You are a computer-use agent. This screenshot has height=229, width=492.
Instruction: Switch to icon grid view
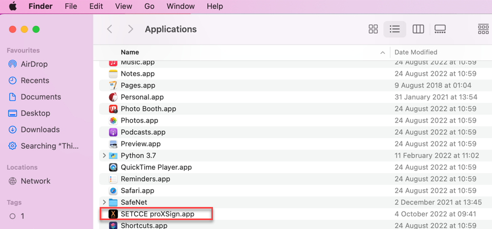[x=373, y=29]
